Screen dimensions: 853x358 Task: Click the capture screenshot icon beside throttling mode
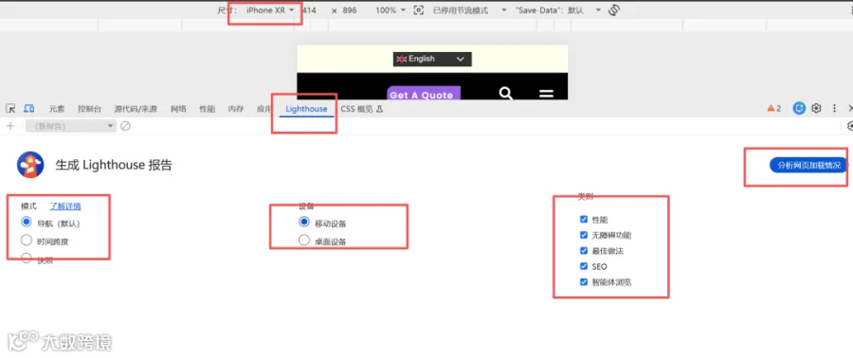click(x=418, y=10)
